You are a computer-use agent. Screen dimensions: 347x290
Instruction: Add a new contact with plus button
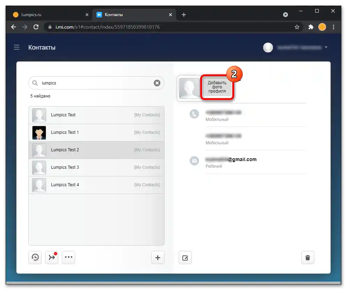click(x=158, y=258)
